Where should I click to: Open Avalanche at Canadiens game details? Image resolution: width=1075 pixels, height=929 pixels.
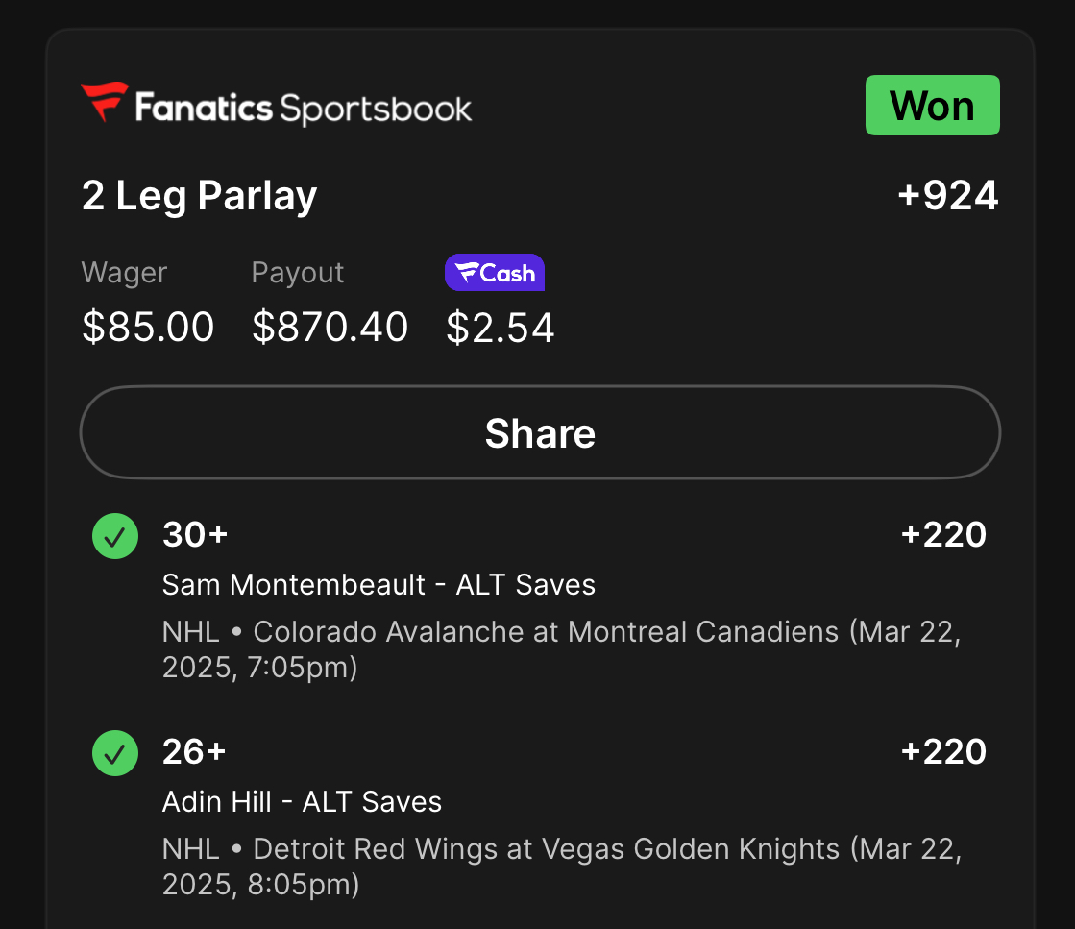[x=561, y=648]
